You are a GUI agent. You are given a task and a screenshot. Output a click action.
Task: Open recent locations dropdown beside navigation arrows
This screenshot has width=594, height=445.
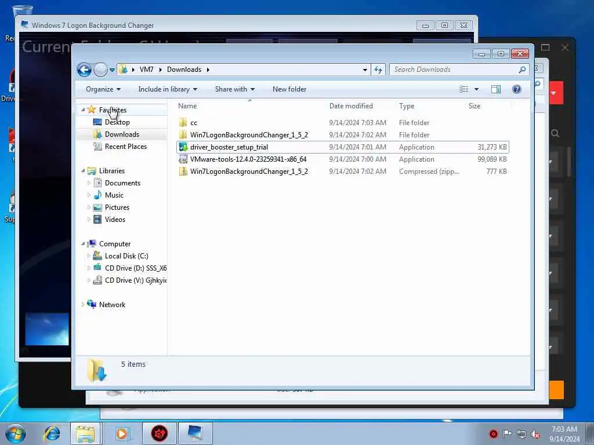point(112,70)
